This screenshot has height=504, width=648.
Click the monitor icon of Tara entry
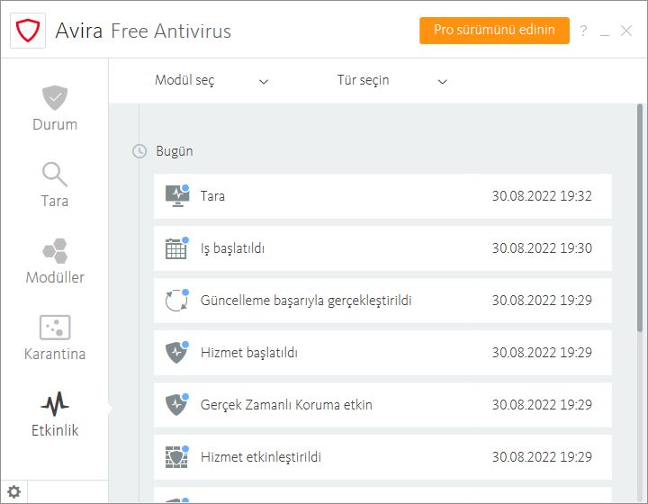point(177,196)
